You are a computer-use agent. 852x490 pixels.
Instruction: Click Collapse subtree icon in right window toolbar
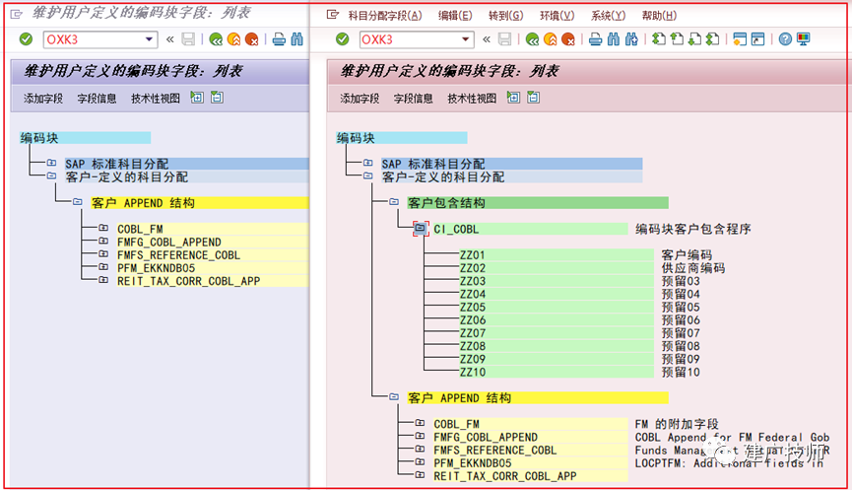534,98
